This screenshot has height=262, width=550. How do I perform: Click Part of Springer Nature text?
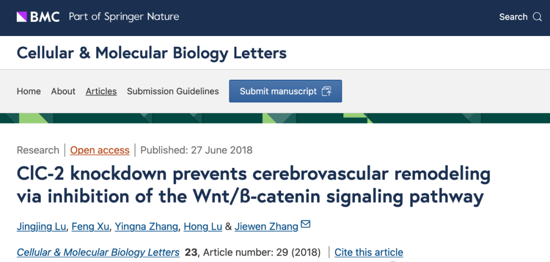point(124,17)
